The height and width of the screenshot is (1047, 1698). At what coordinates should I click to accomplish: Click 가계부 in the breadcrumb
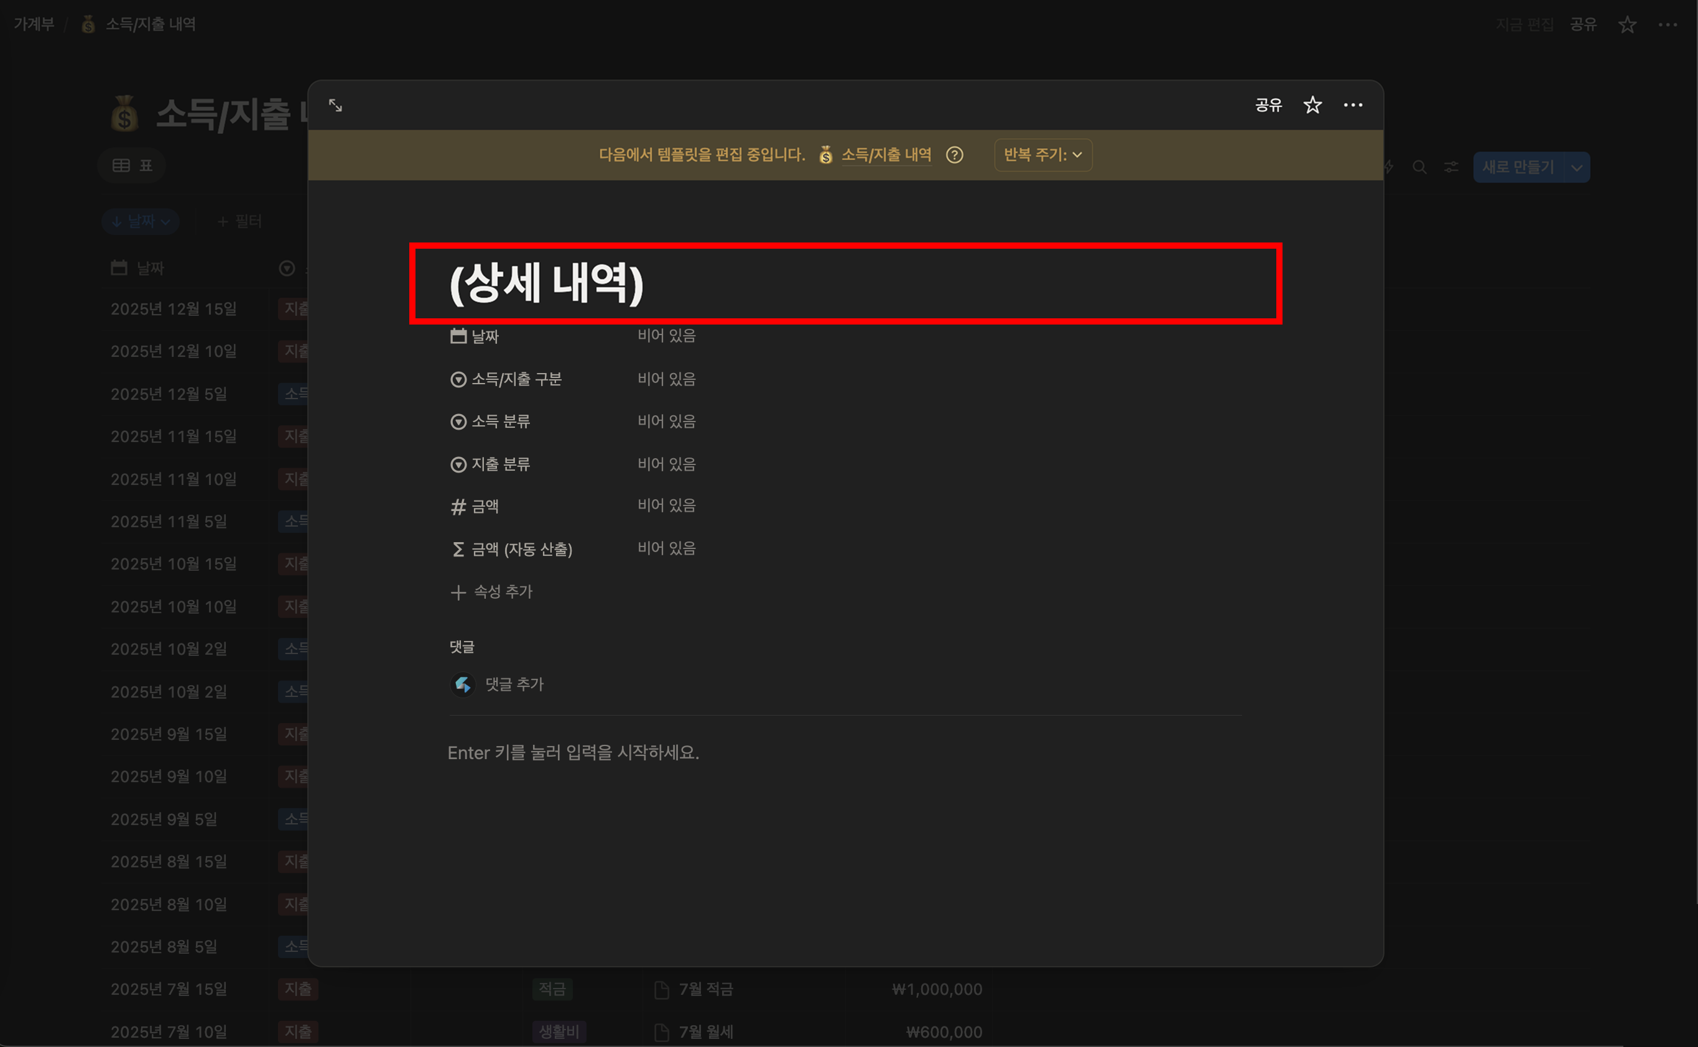tap(34, 24)
